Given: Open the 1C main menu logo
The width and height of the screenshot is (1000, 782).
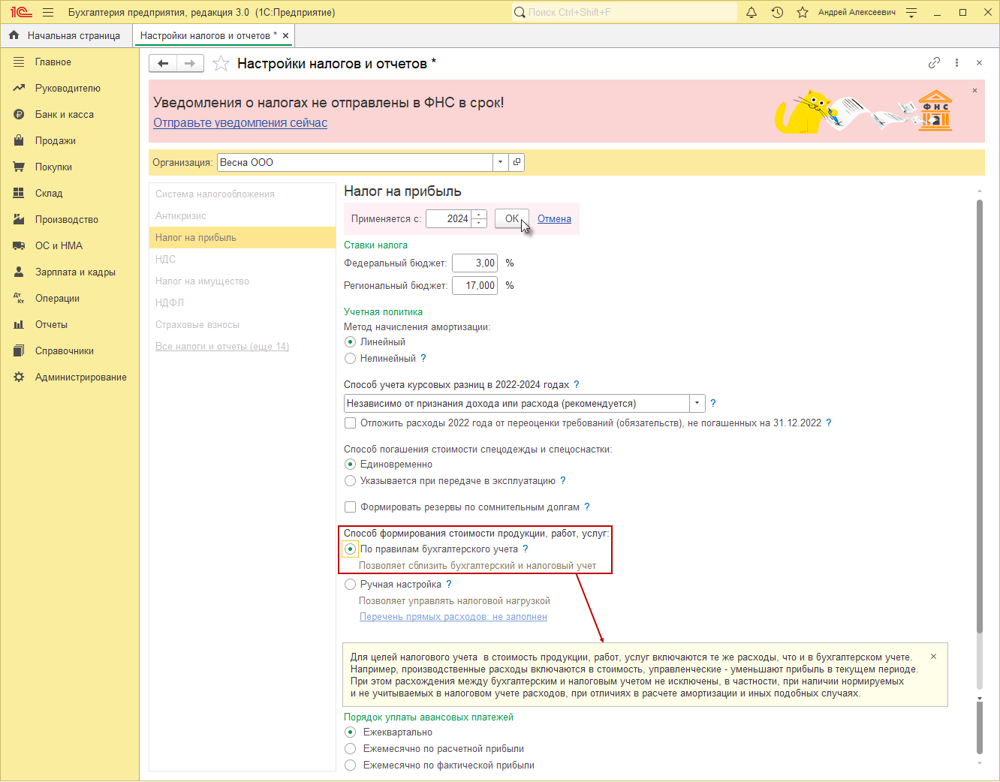Looking at the screenshot, I should coord(20,12).
